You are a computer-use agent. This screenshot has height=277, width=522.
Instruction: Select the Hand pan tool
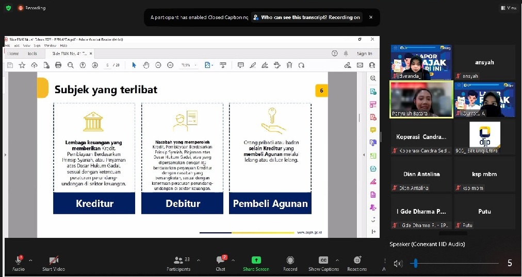click(146, 65)
